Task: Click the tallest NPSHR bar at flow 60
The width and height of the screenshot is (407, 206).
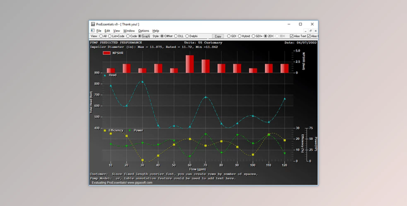Action: [x=190, y=64]
